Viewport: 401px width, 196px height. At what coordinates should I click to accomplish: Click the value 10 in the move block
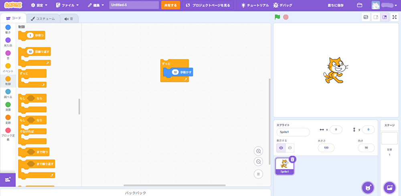[x=175, y=73]
